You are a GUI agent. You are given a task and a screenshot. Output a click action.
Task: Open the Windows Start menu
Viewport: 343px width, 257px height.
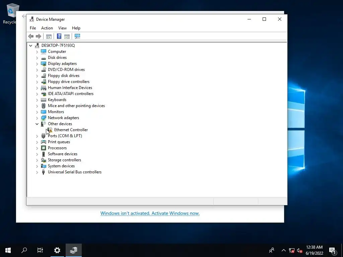[x=8, y=250]
